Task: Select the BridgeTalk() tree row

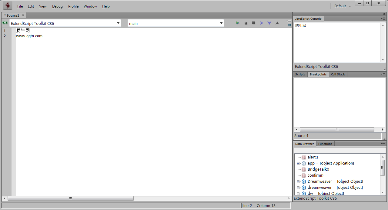Action: pyautogui.click(x=318, y=169)
